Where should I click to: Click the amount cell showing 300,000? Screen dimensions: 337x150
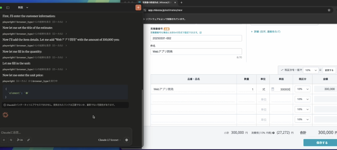tap(325, 89)
